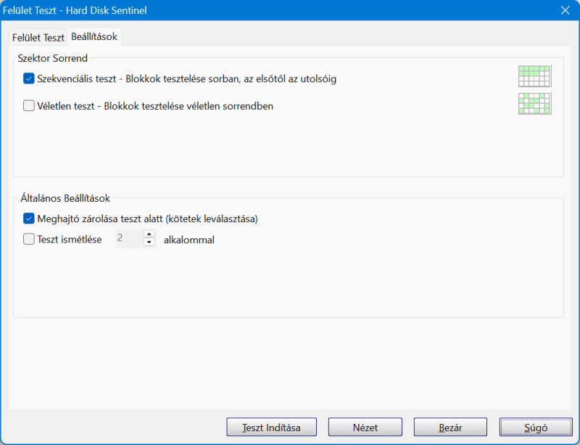580x445 pixels.
Task: Click the sequential test grid icon
Action: pyautogui.click(x=535, y=76)
